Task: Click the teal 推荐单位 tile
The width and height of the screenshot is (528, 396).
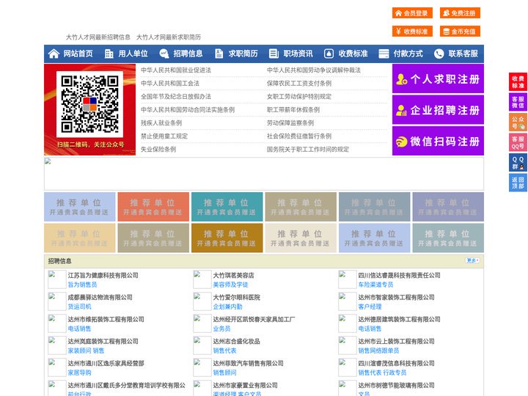Action: click(x=227, y=207)
